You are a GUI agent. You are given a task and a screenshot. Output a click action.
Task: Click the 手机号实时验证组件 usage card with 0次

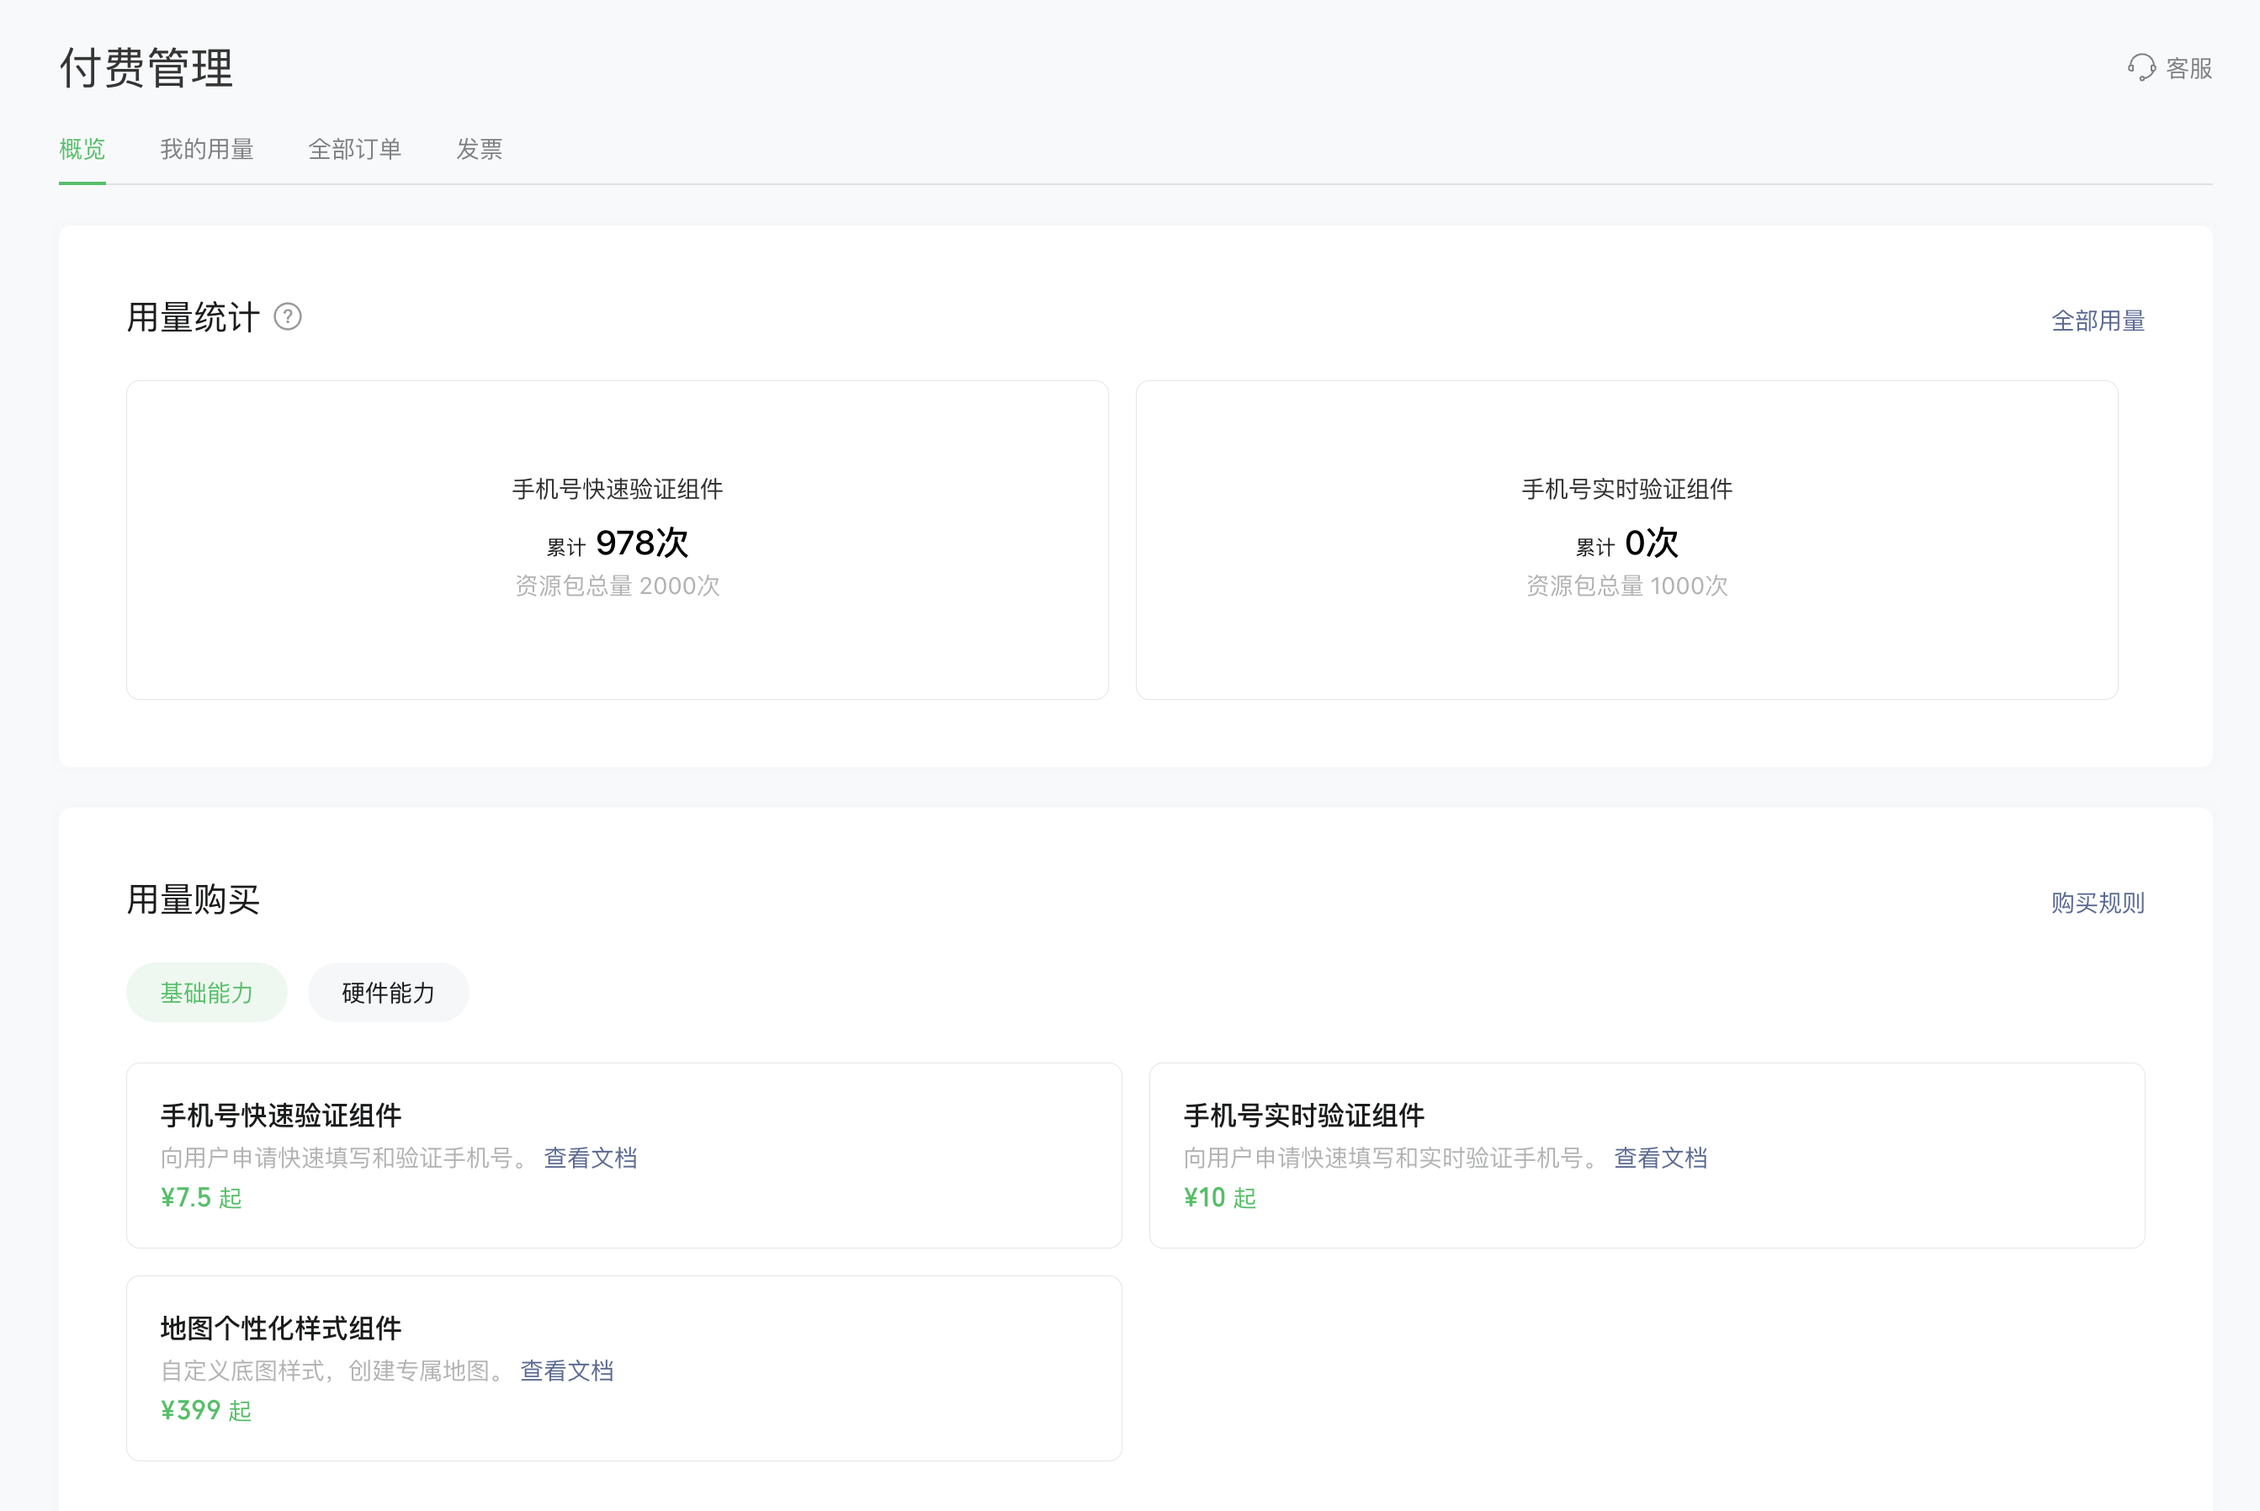pyautogui.click(x=1626, y=539)
